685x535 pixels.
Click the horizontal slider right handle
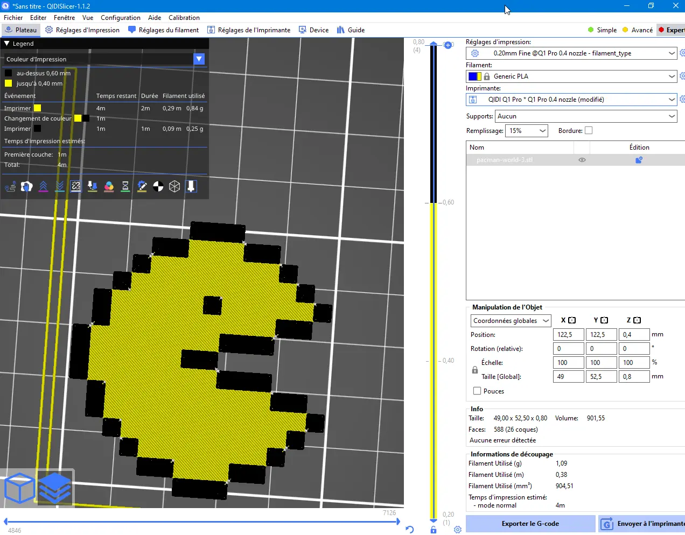pos(398,521)
